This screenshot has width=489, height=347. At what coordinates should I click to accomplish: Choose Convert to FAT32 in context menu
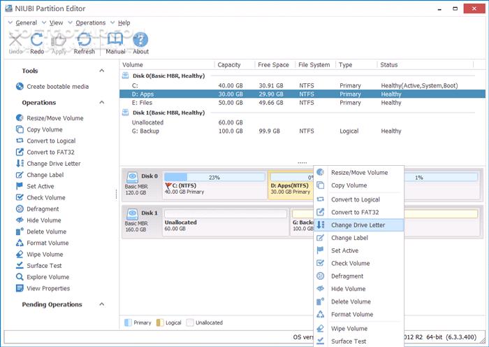pos(359,212)
